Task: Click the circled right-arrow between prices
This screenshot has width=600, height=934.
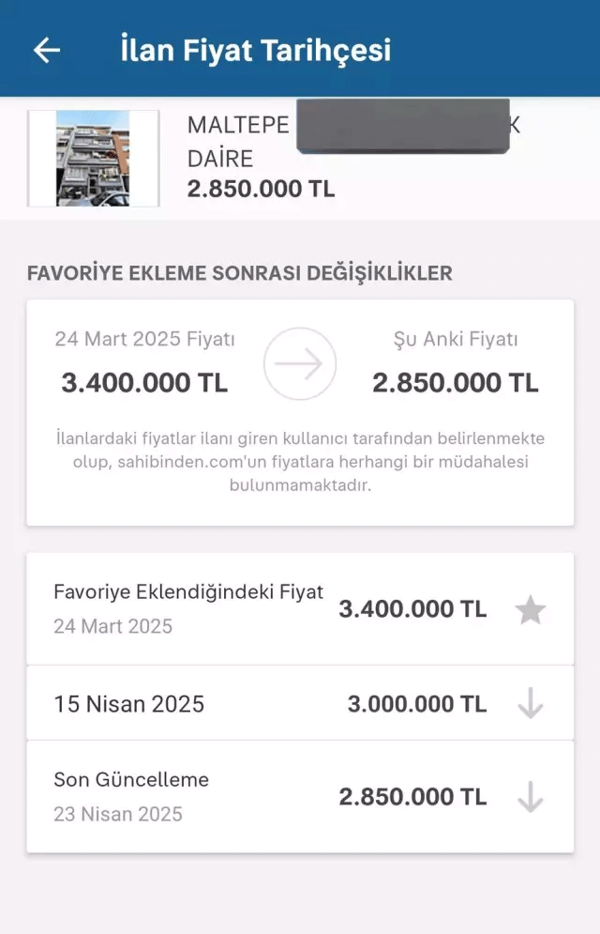Action: 299,364
